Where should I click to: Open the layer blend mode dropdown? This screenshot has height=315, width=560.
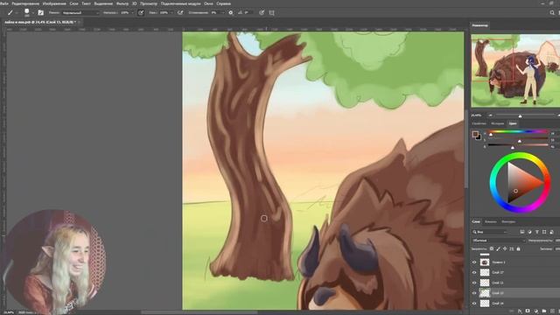[499, 241]
